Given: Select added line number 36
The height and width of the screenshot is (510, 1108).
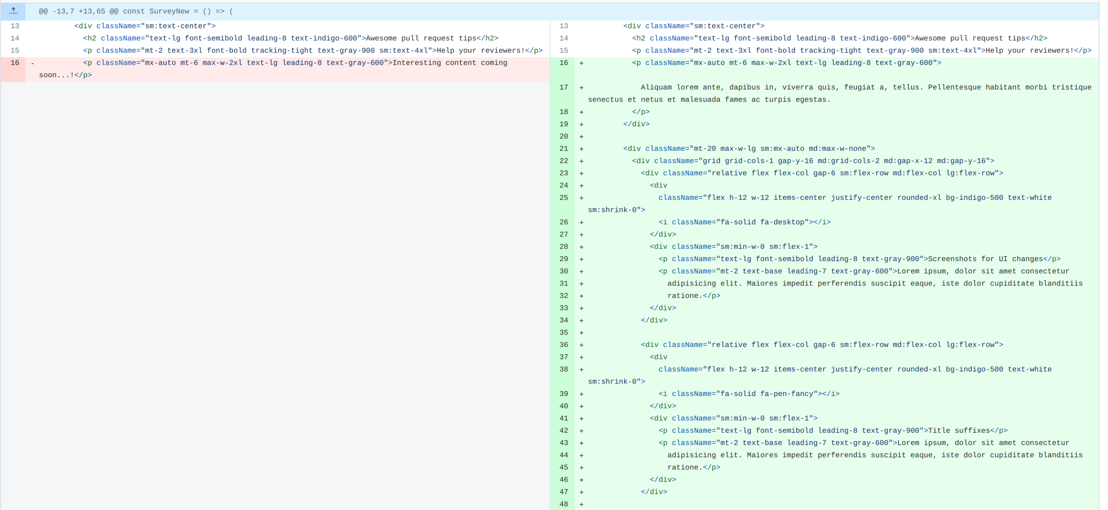Looking at the screenshot, I should coord(564,345).
